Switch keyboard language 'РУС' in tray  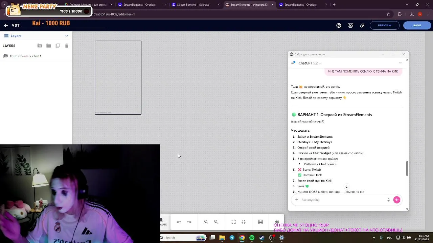390,238
